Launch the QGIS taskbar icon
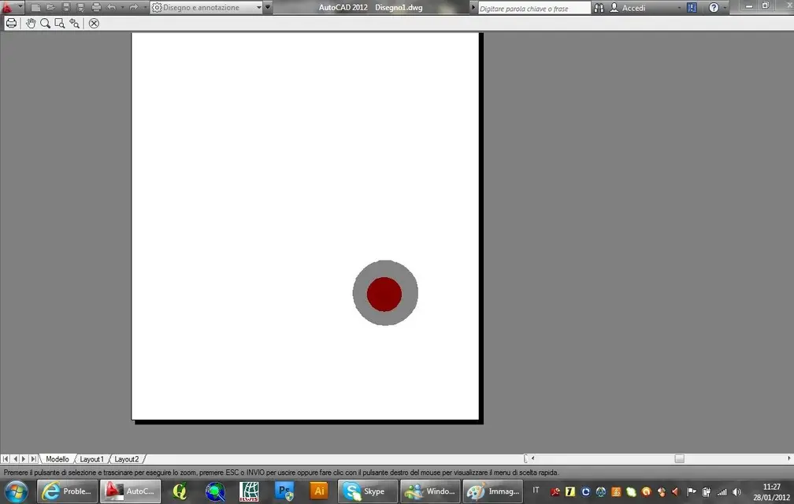 click(180, 491)
